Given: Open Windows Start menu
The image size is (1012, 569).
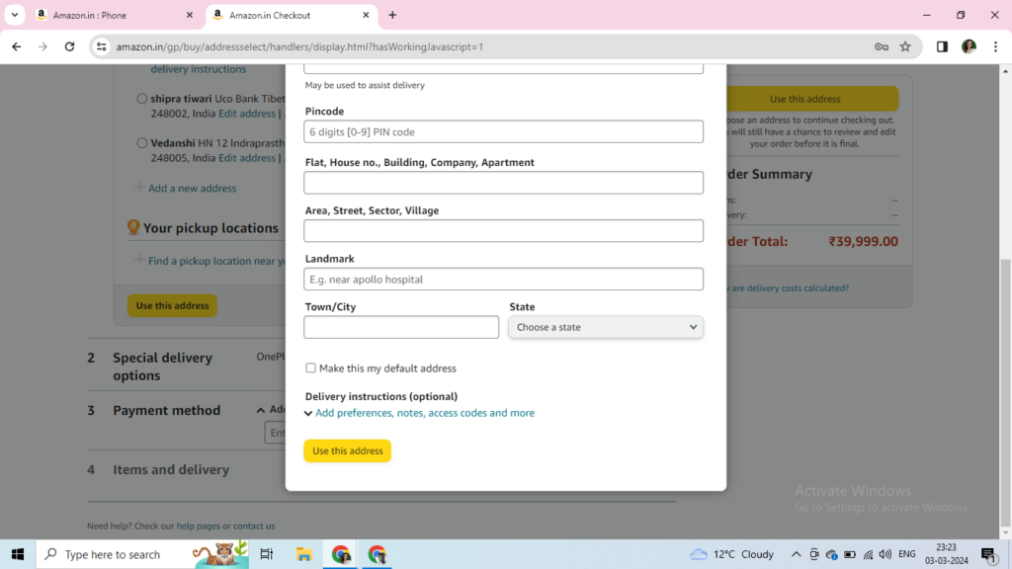Looking at the screenshot, I should [x=18, y=554].
